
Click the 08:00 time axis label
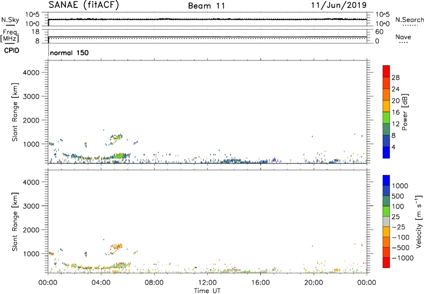point(154,283)
